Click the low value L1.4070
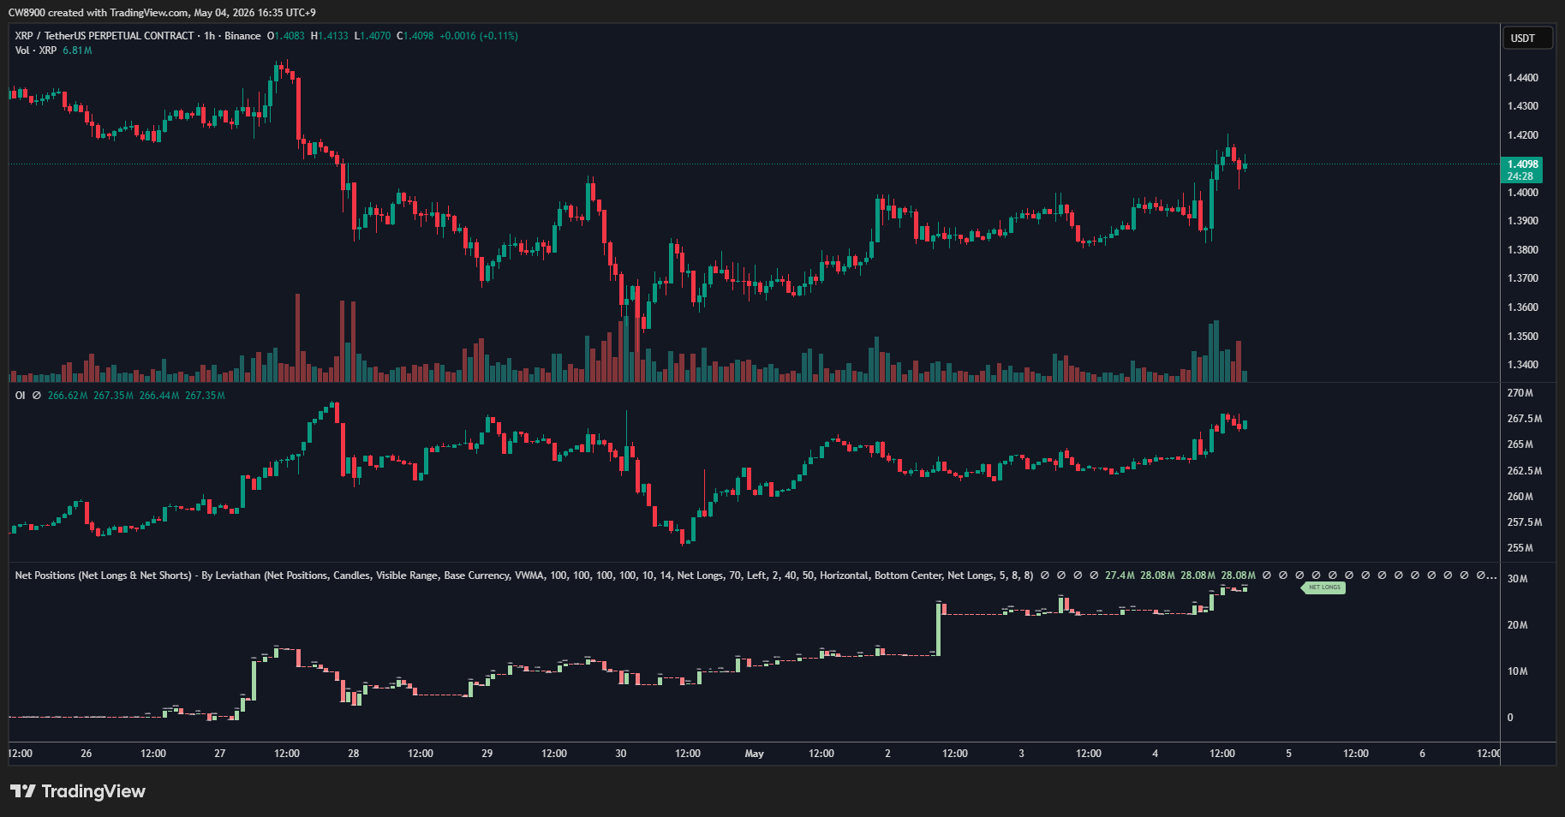 tap(372, 36)
